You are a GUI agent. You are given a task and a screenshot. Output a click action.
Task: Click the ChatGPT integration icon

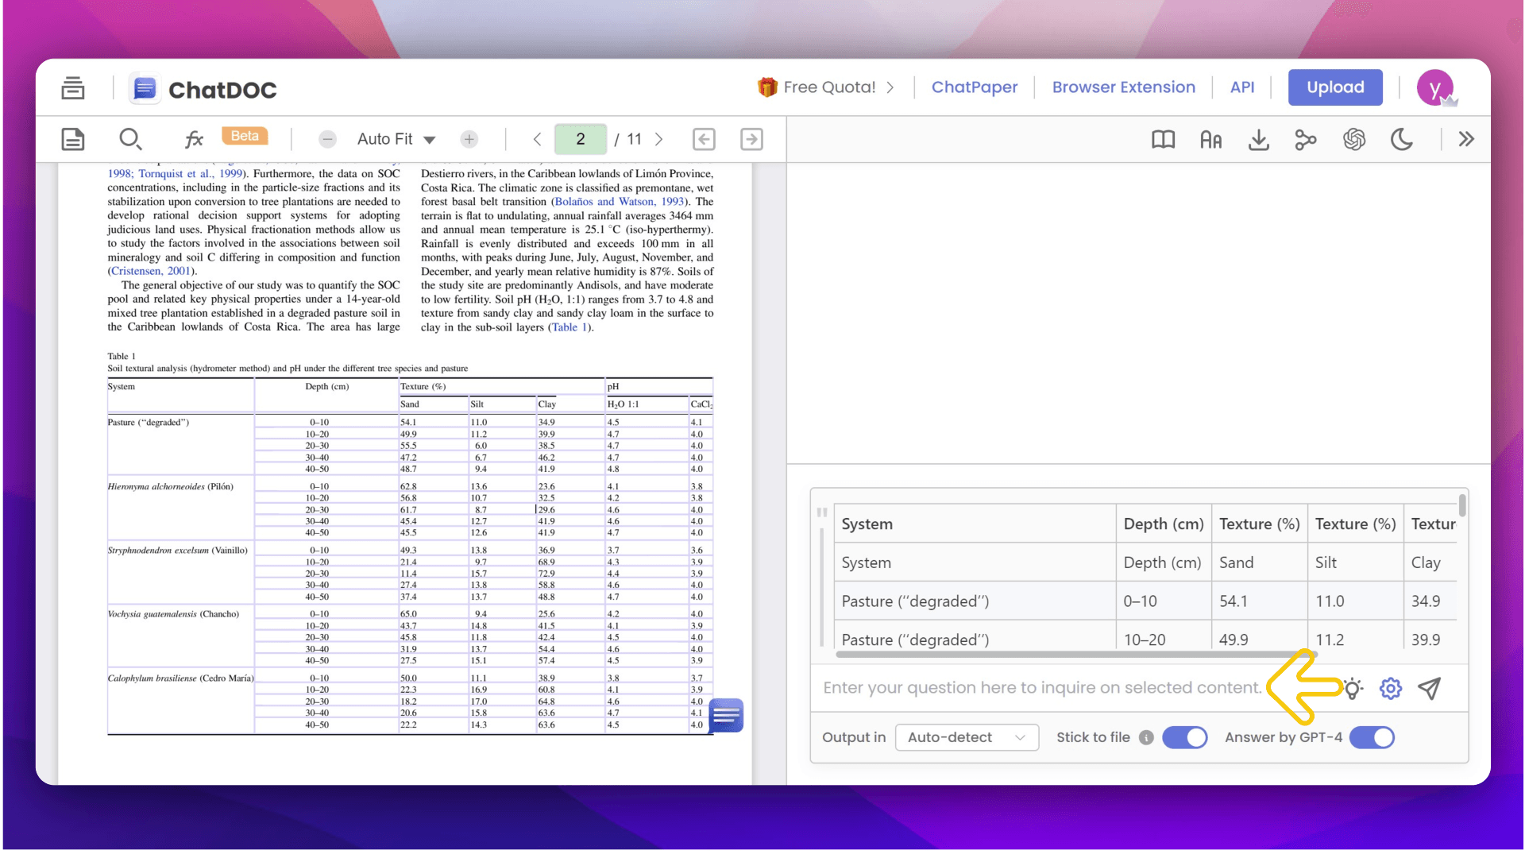pyautogui.click(x=1355, y=138)
